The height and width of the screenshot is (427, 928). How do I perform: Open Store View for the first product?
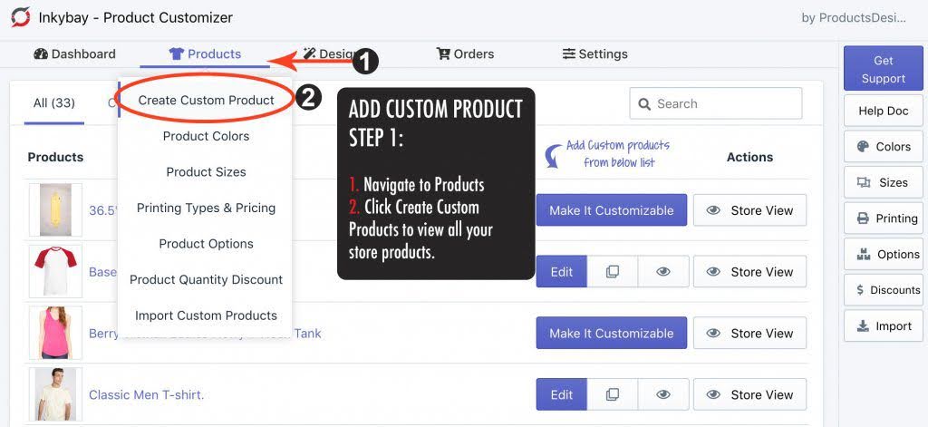coord(749,210)
